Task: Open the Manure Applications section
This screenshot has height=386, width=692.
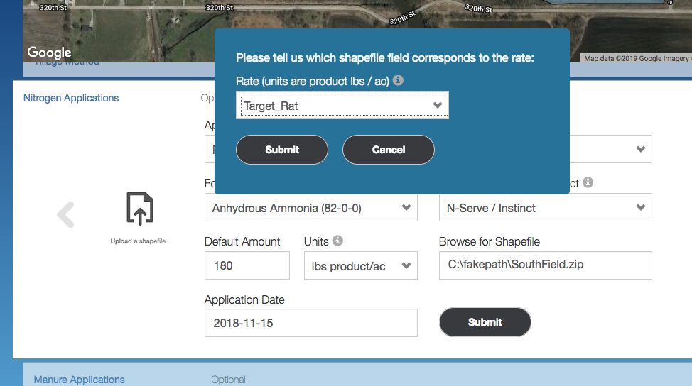Action: pyautogui.click(x=79, y=380)
